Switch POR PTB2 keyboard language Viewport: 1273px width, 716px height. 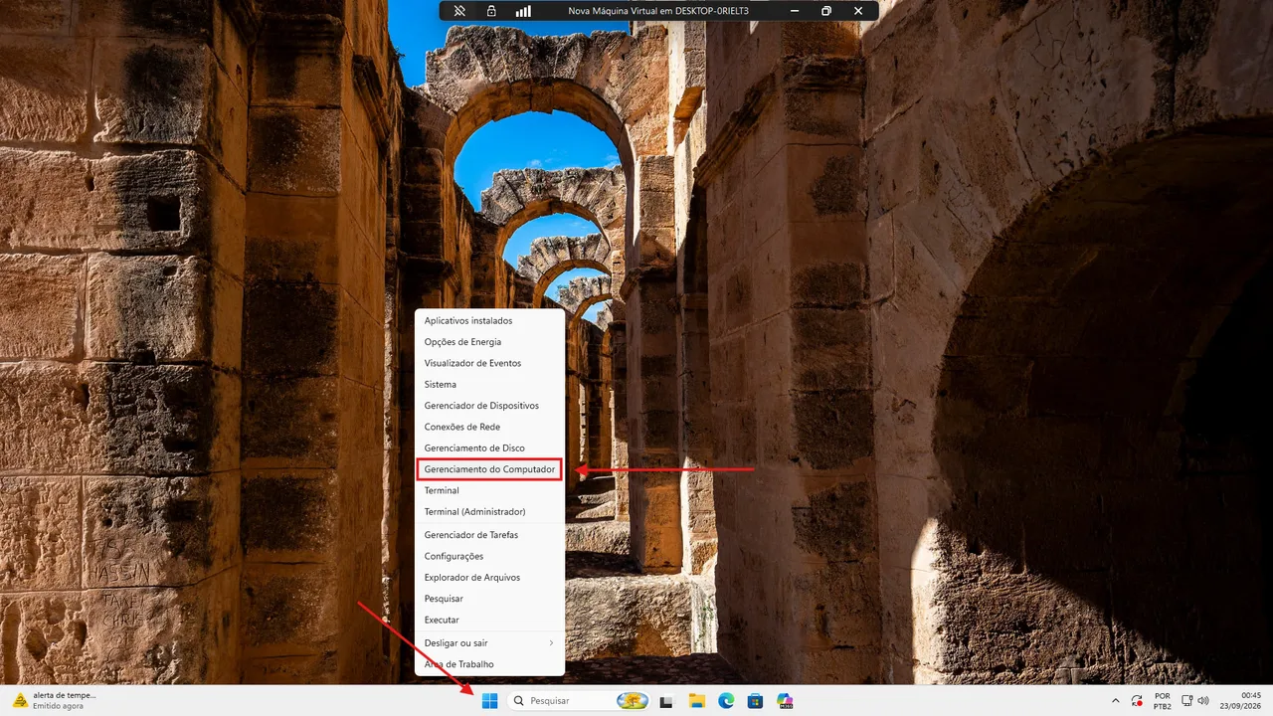[1162, 701]
